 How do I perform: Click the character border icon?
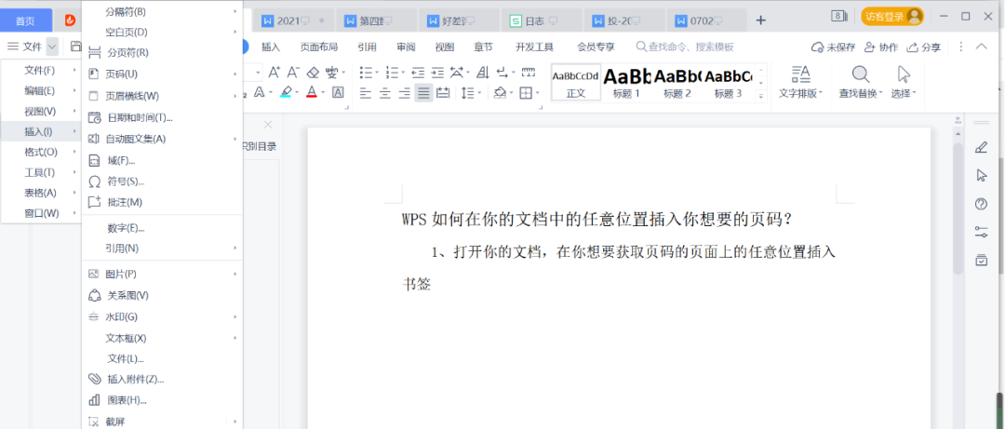pos(338,93)
